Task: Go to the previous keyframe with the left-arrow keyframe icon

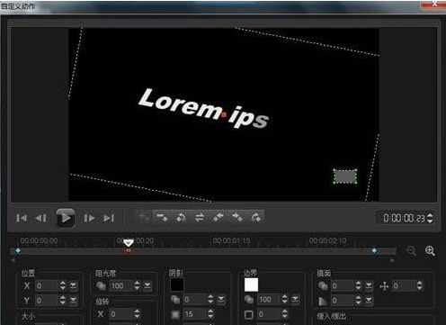Action: pyautogui.click(x=219, y=217)
